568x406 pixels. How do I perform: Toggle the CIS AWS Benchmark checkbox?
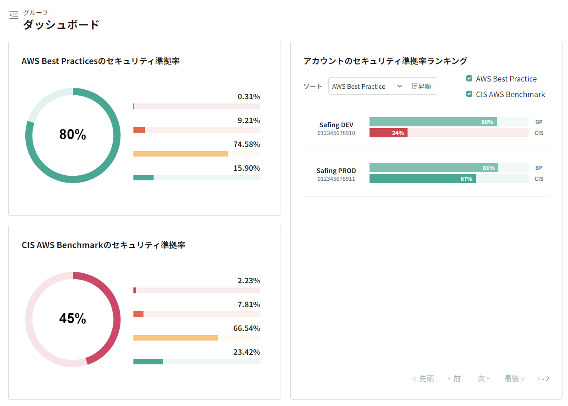click(469, 94)
